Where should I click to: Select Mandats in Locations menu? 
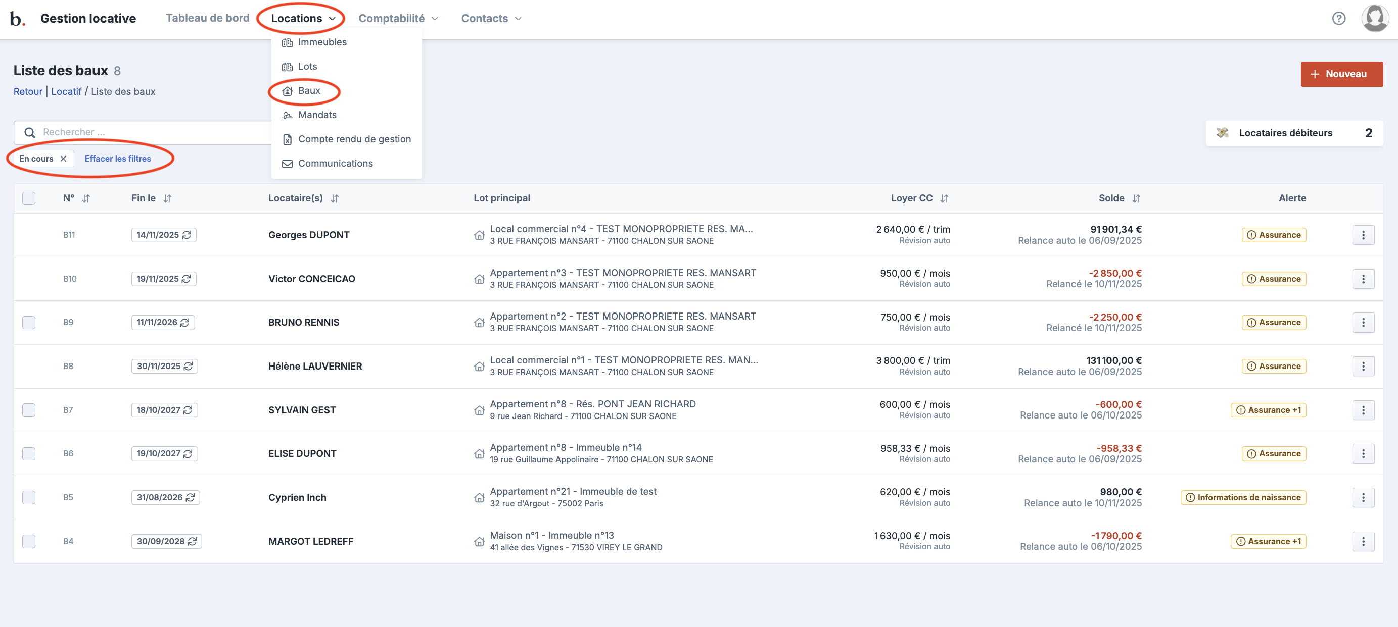point(317,115)
